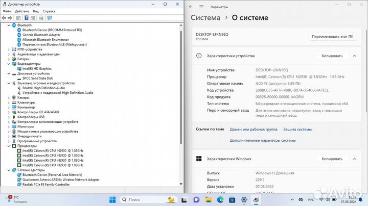
Task: Open the Справка menu
Action: coord(49,11)
